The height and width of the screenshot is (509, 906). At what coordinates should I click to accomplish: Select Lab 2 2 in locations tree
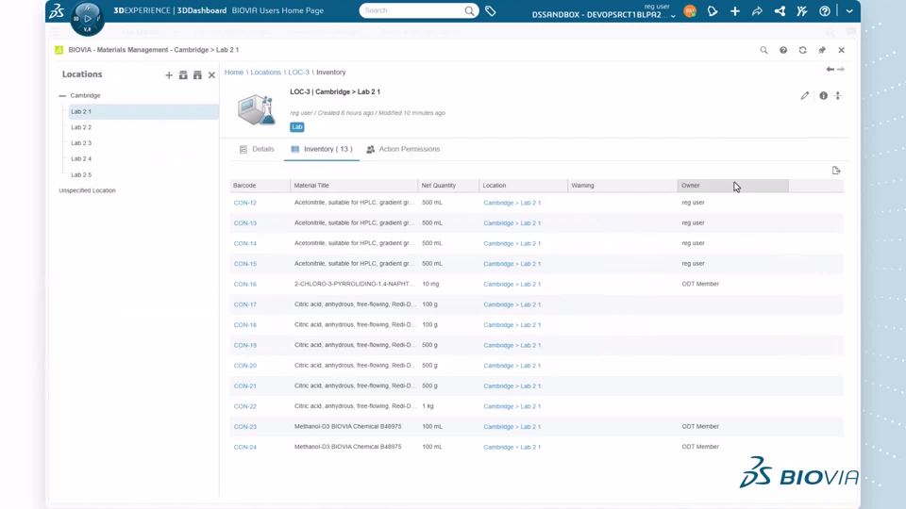point(81,127)
